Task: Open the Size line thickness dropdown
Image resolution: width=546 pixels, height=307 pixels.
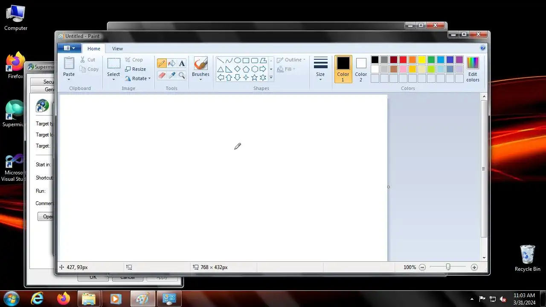Action: click(320, 69)
